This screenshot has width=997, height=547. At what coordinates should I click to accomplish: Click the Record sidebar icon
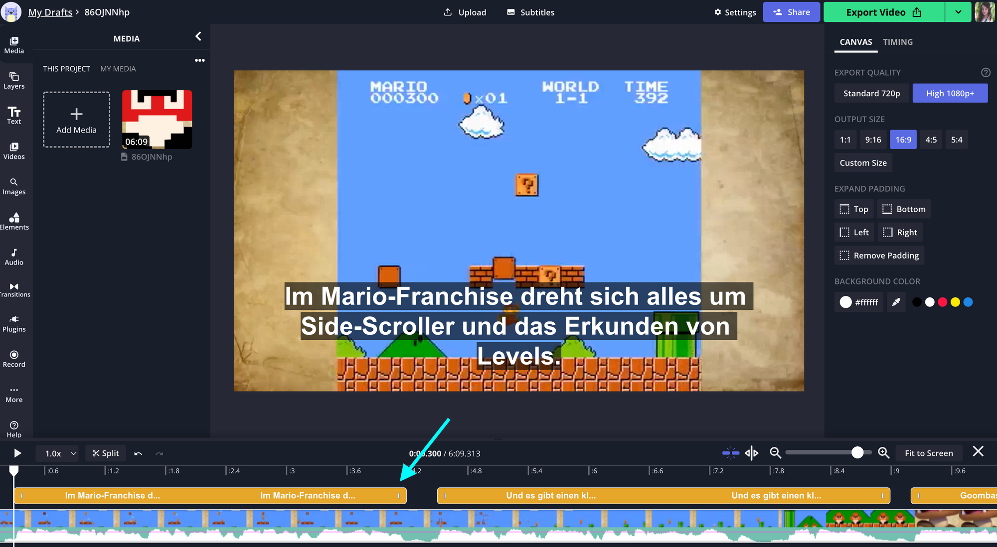point(14,358)
